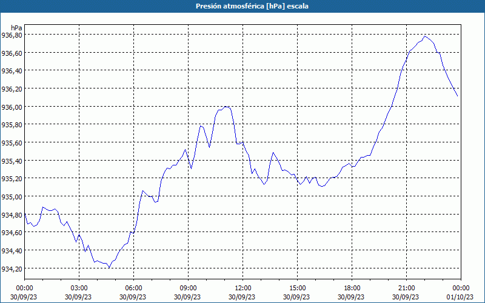485x303 pixels.
Task: Select the 936,20 y-axis value
Action: pos(12,88)
